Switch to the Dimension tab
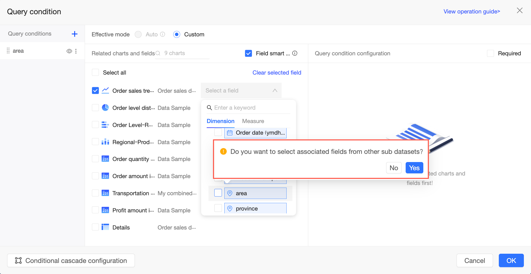 tap(220, 121)
